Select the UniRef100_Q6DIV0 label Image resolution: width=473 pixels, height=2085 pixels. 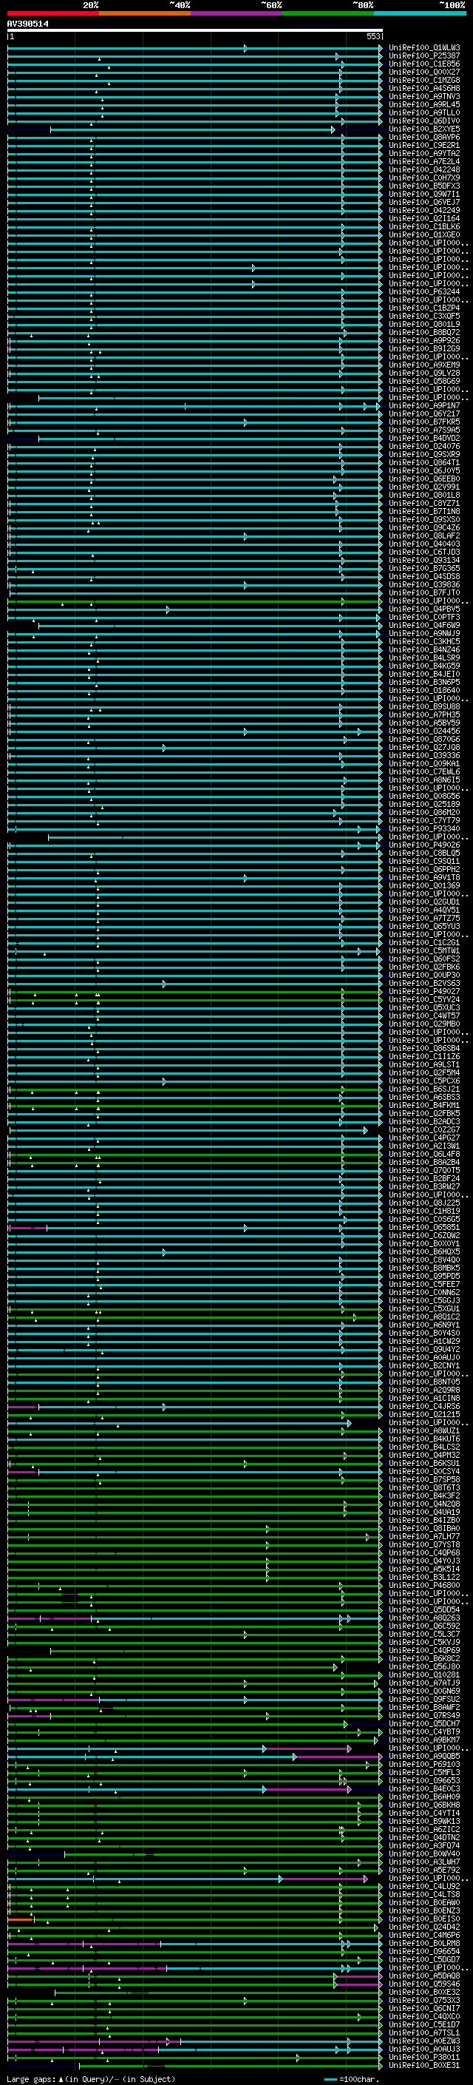(x=424, y=121)
